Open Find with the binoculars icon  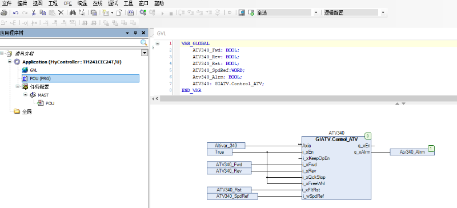coord(73,13)
